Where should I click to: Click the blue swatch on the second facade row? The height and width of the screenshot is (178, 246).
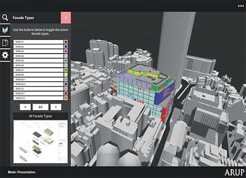click(66, 47)
